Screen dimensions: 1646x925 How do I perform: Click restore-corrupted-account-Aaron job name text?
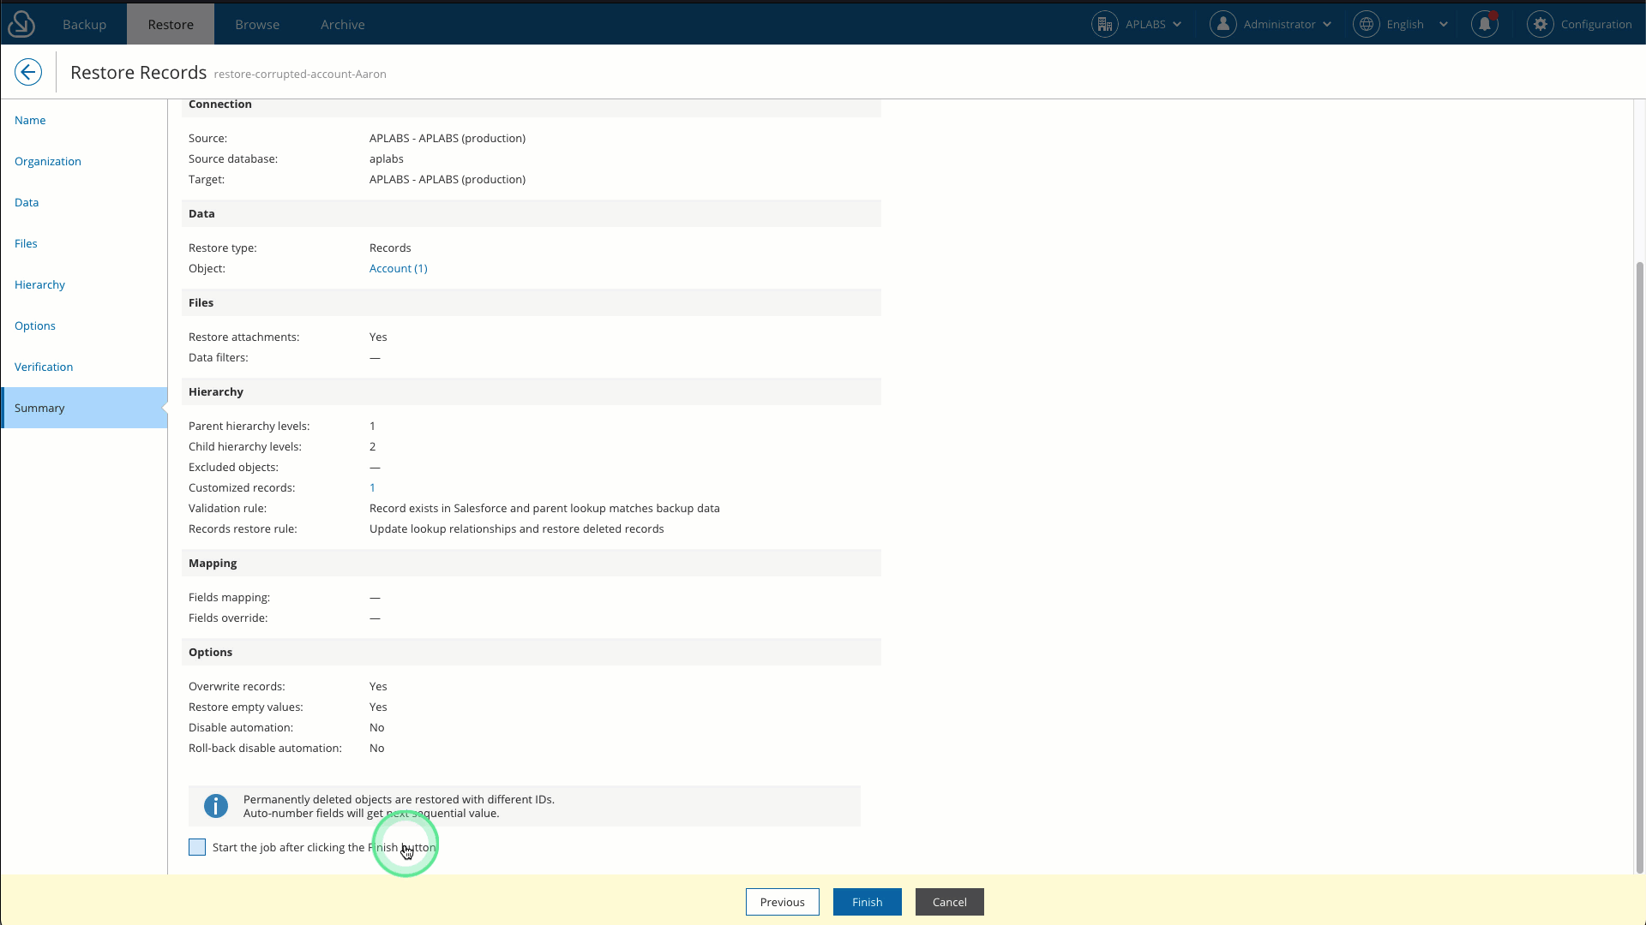point(300,74)
